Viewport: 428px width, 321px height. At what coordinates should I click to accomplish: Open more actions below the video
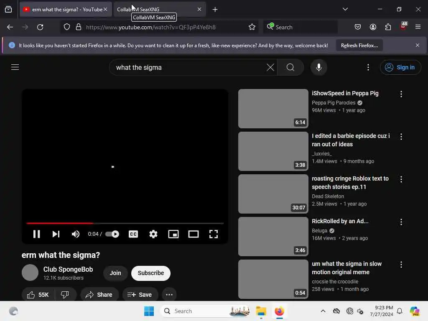pyautogui.click(x=169, y=295)
